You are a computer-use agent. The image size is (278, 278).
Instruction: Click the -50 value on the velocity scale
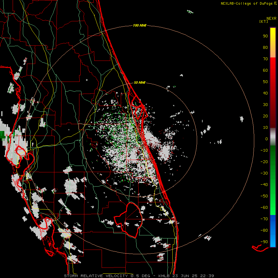pos(264,196)
